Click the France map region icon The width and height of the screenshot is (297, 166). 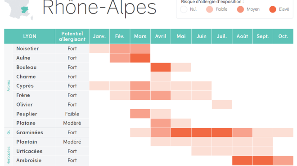18,9
